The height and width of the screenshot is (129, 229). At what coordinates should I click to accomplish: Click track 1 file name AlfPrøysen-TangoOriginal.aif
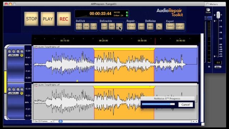click(x=47, y=47)
